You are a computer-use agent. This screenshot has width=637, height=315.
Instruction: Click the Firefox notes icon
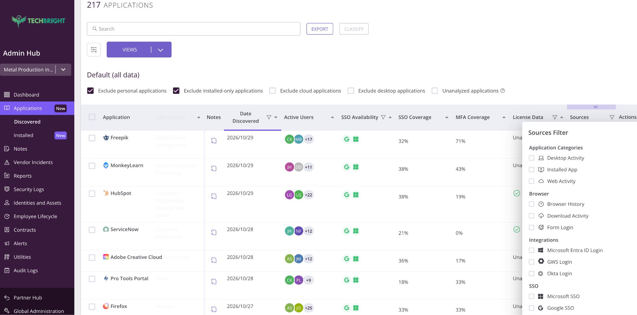(214, 309)
